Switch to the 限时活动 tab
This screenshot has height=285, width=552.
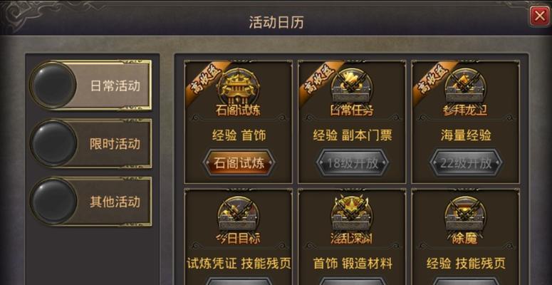coord(91,143)
